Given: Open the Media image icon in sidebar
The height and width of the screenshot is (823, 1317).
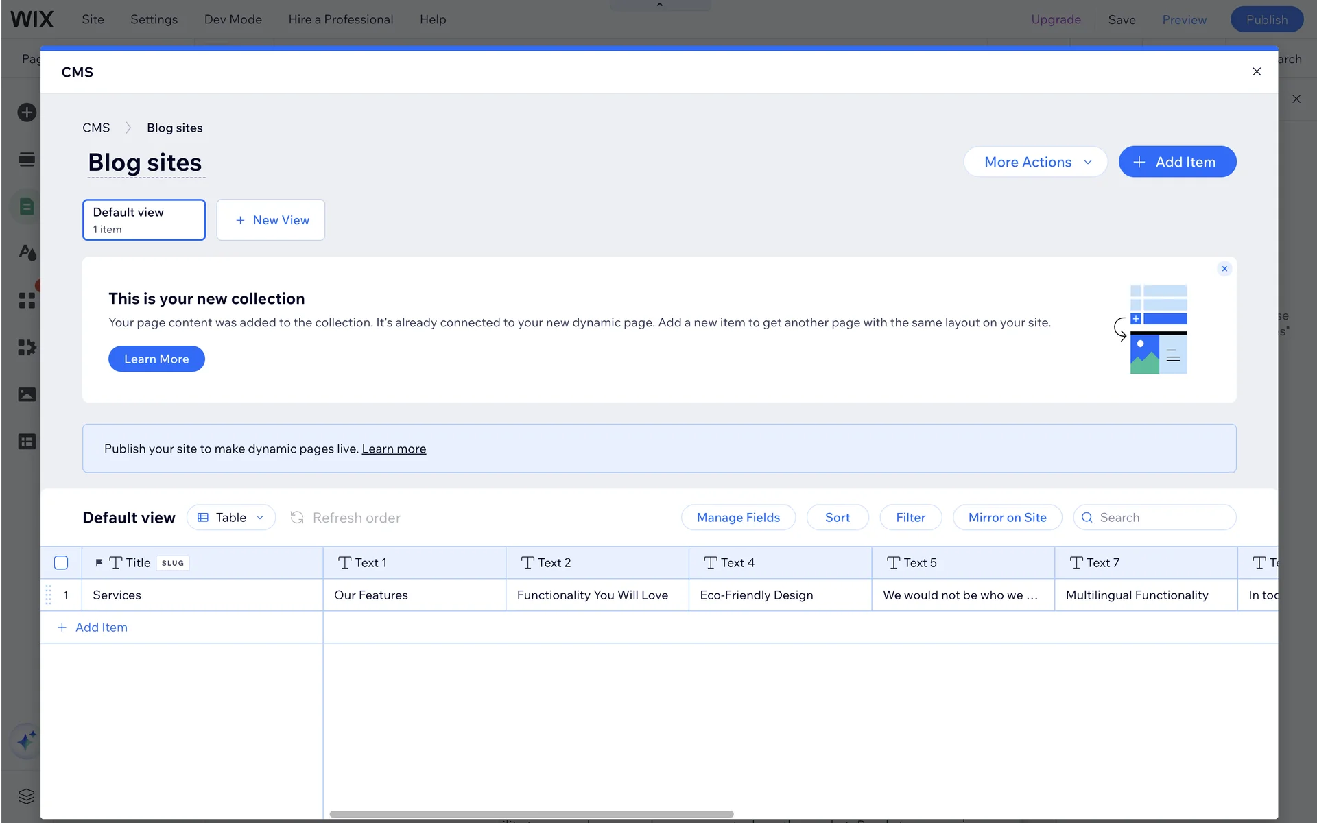Looking at the screenshot, I should click(27, 394).
